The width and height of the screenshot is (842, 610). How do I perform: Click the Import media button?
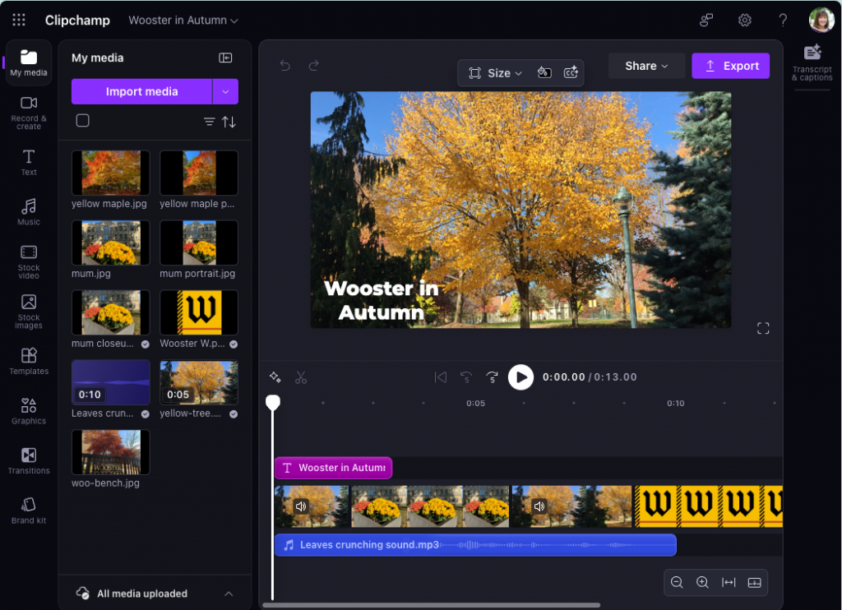(141, 91)
